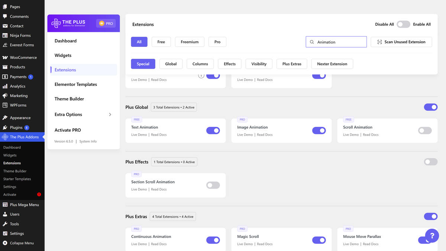Enable the Section Scroll Animation toggle
The width and height of the screenshot is (446, 251).
pyautogui.click(x=213, y=185)
